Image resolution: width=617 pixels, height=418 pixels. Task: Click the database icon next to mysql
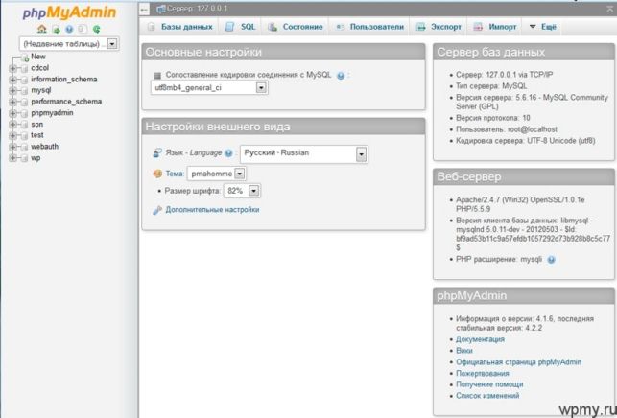[x=24, y=91]
